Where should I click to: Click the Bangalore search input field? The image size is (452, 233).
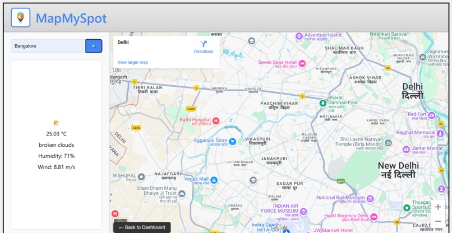pos(48,46)
